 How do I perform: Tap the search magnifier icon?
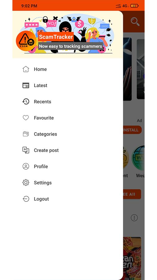[x=135, y=22]
